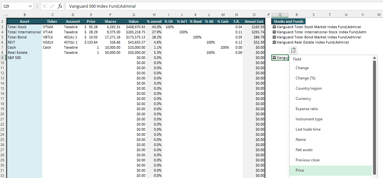Click the Vanguard Real Estate Index Fund;Admiral cell
The height and width of the screenshot is (178, 383).
click(x=311, y=42)
